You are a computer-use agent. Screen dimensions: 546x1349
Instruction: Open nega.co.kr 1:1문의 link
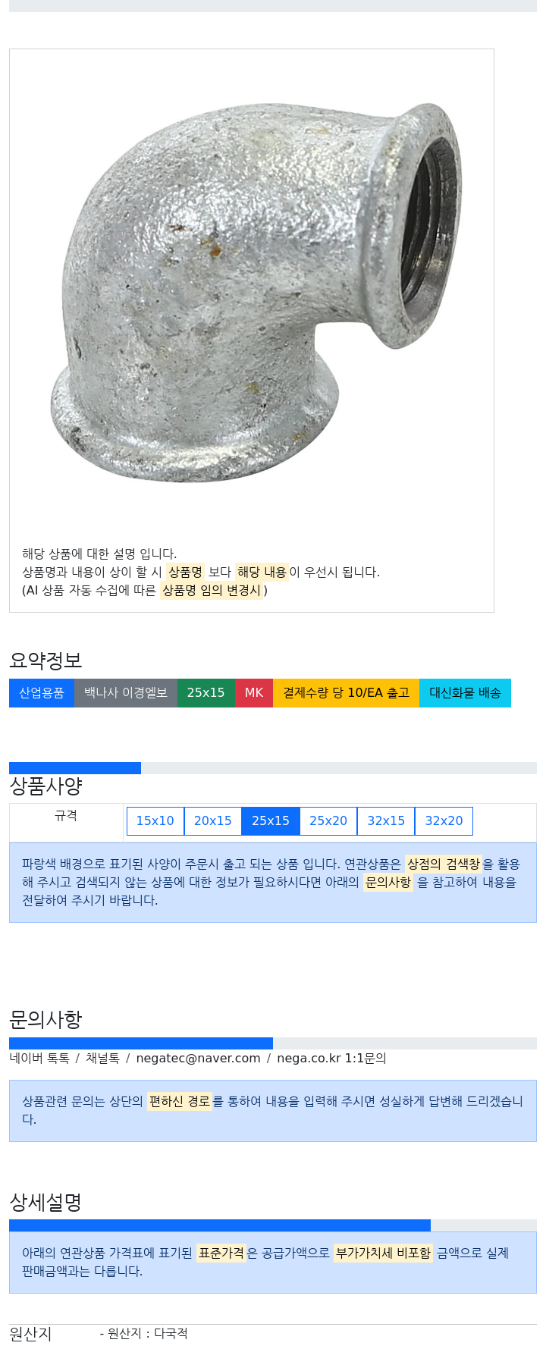click(331, 1058)
